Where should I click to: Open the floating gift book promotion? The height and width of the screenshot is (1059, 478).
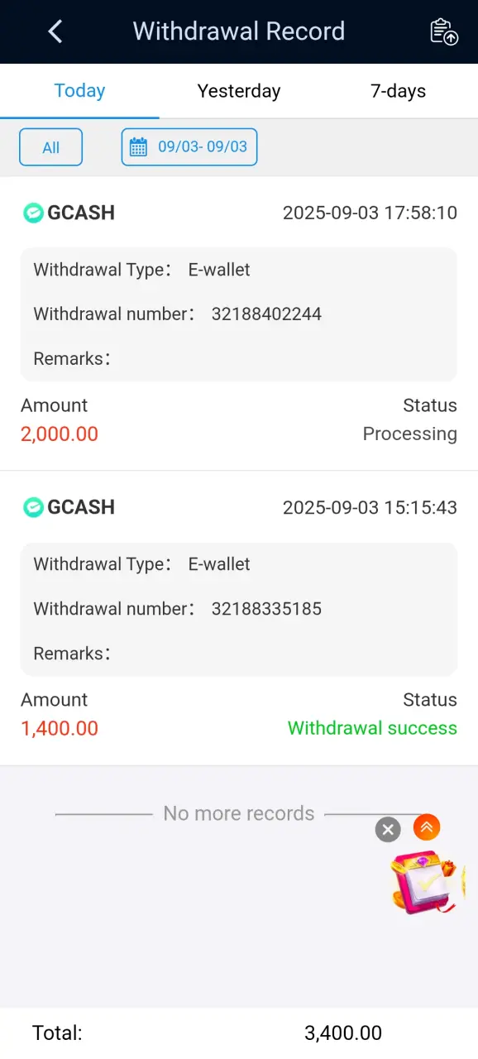(x=428, y=881)
